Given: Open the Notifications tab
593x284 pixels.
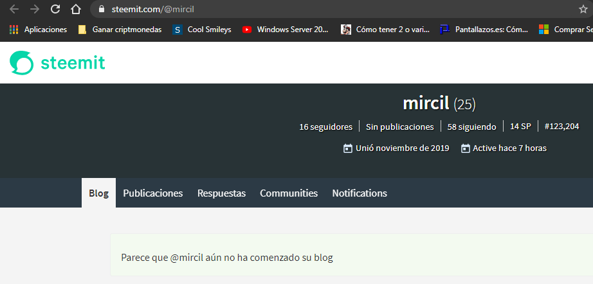Looking at the screenshot, I should pyautogui.click(x=360, y=193).
